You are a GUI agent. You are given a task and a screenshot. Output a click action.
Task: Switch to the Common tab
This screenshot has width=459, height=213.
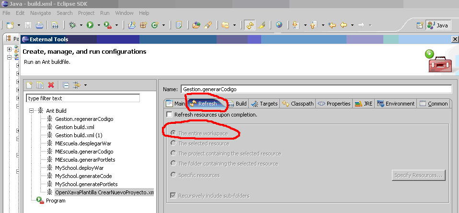click(x=434, y=104)
